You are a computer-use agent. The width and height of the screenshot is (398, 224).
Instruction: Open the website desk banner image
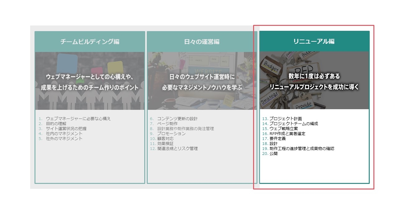201,81
